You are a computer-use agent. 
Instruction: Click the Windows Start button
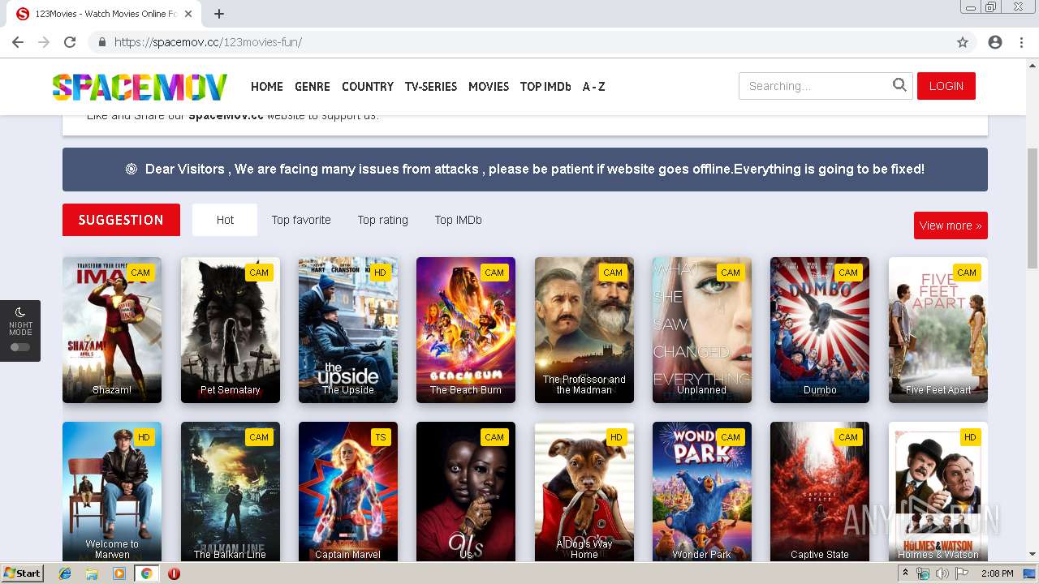pyautogui.click(x=23, y=573)
